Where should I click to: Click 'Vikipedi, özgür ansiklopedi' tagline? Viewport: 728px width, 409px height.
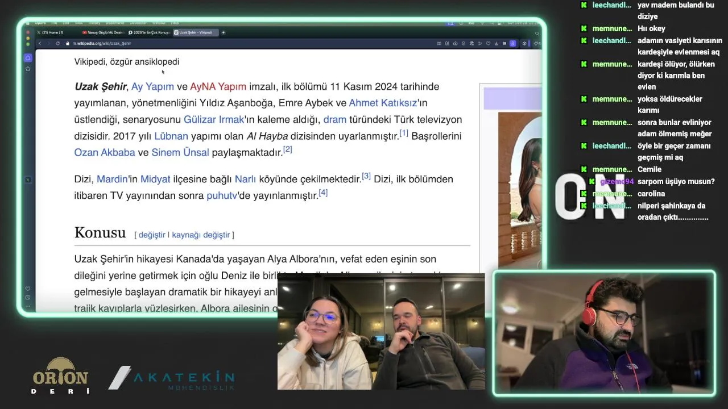pyautogui.click(x=127, y=62)
